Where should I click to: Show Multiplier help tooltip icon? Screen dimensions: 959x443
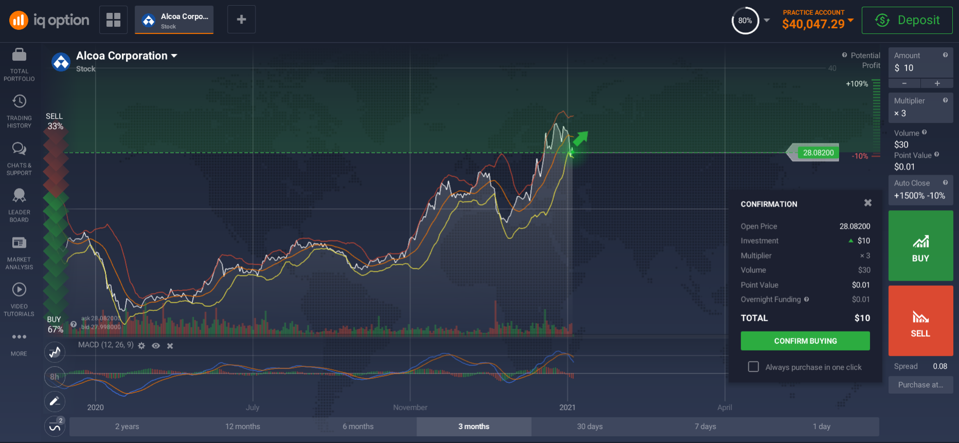coord(945,100)
